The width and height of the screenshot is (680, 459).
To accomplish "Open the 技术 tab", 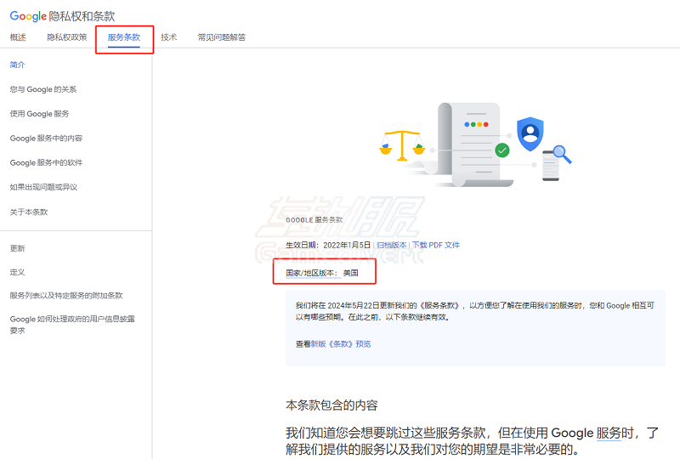I will pos(168,37).
